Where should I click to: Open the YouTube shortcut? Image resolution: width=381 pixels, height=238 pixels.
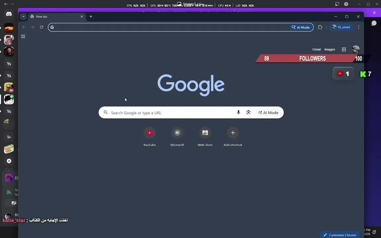(x=149, y=137)
